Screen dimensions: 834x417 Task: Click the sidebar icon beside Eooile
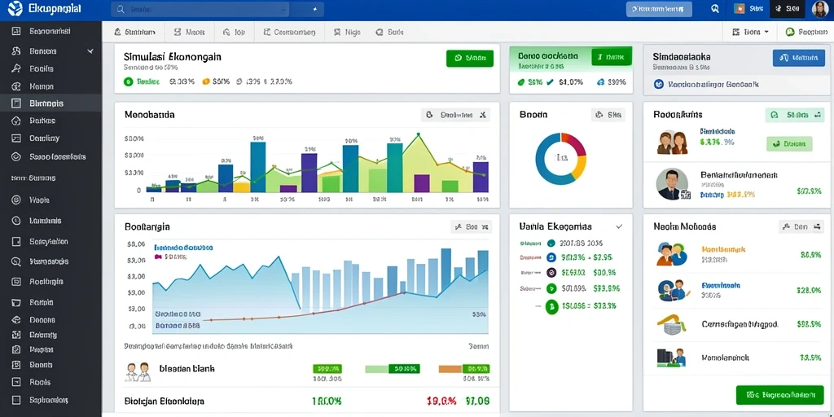[x=16, y=68]
